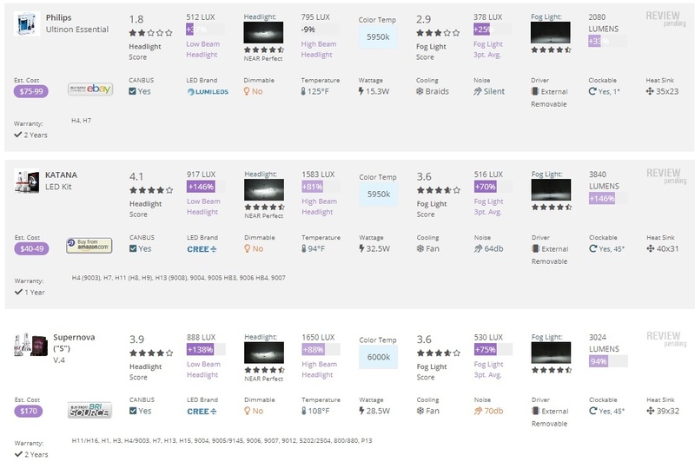Click the eBay buy button for Philips
This screenshot has height=462, width=695.
(x=90, y=89)
